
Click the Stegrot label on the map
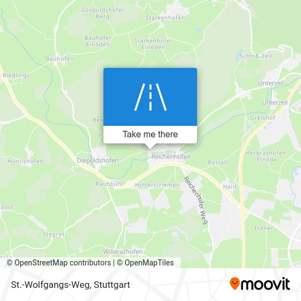coord(54,234)
